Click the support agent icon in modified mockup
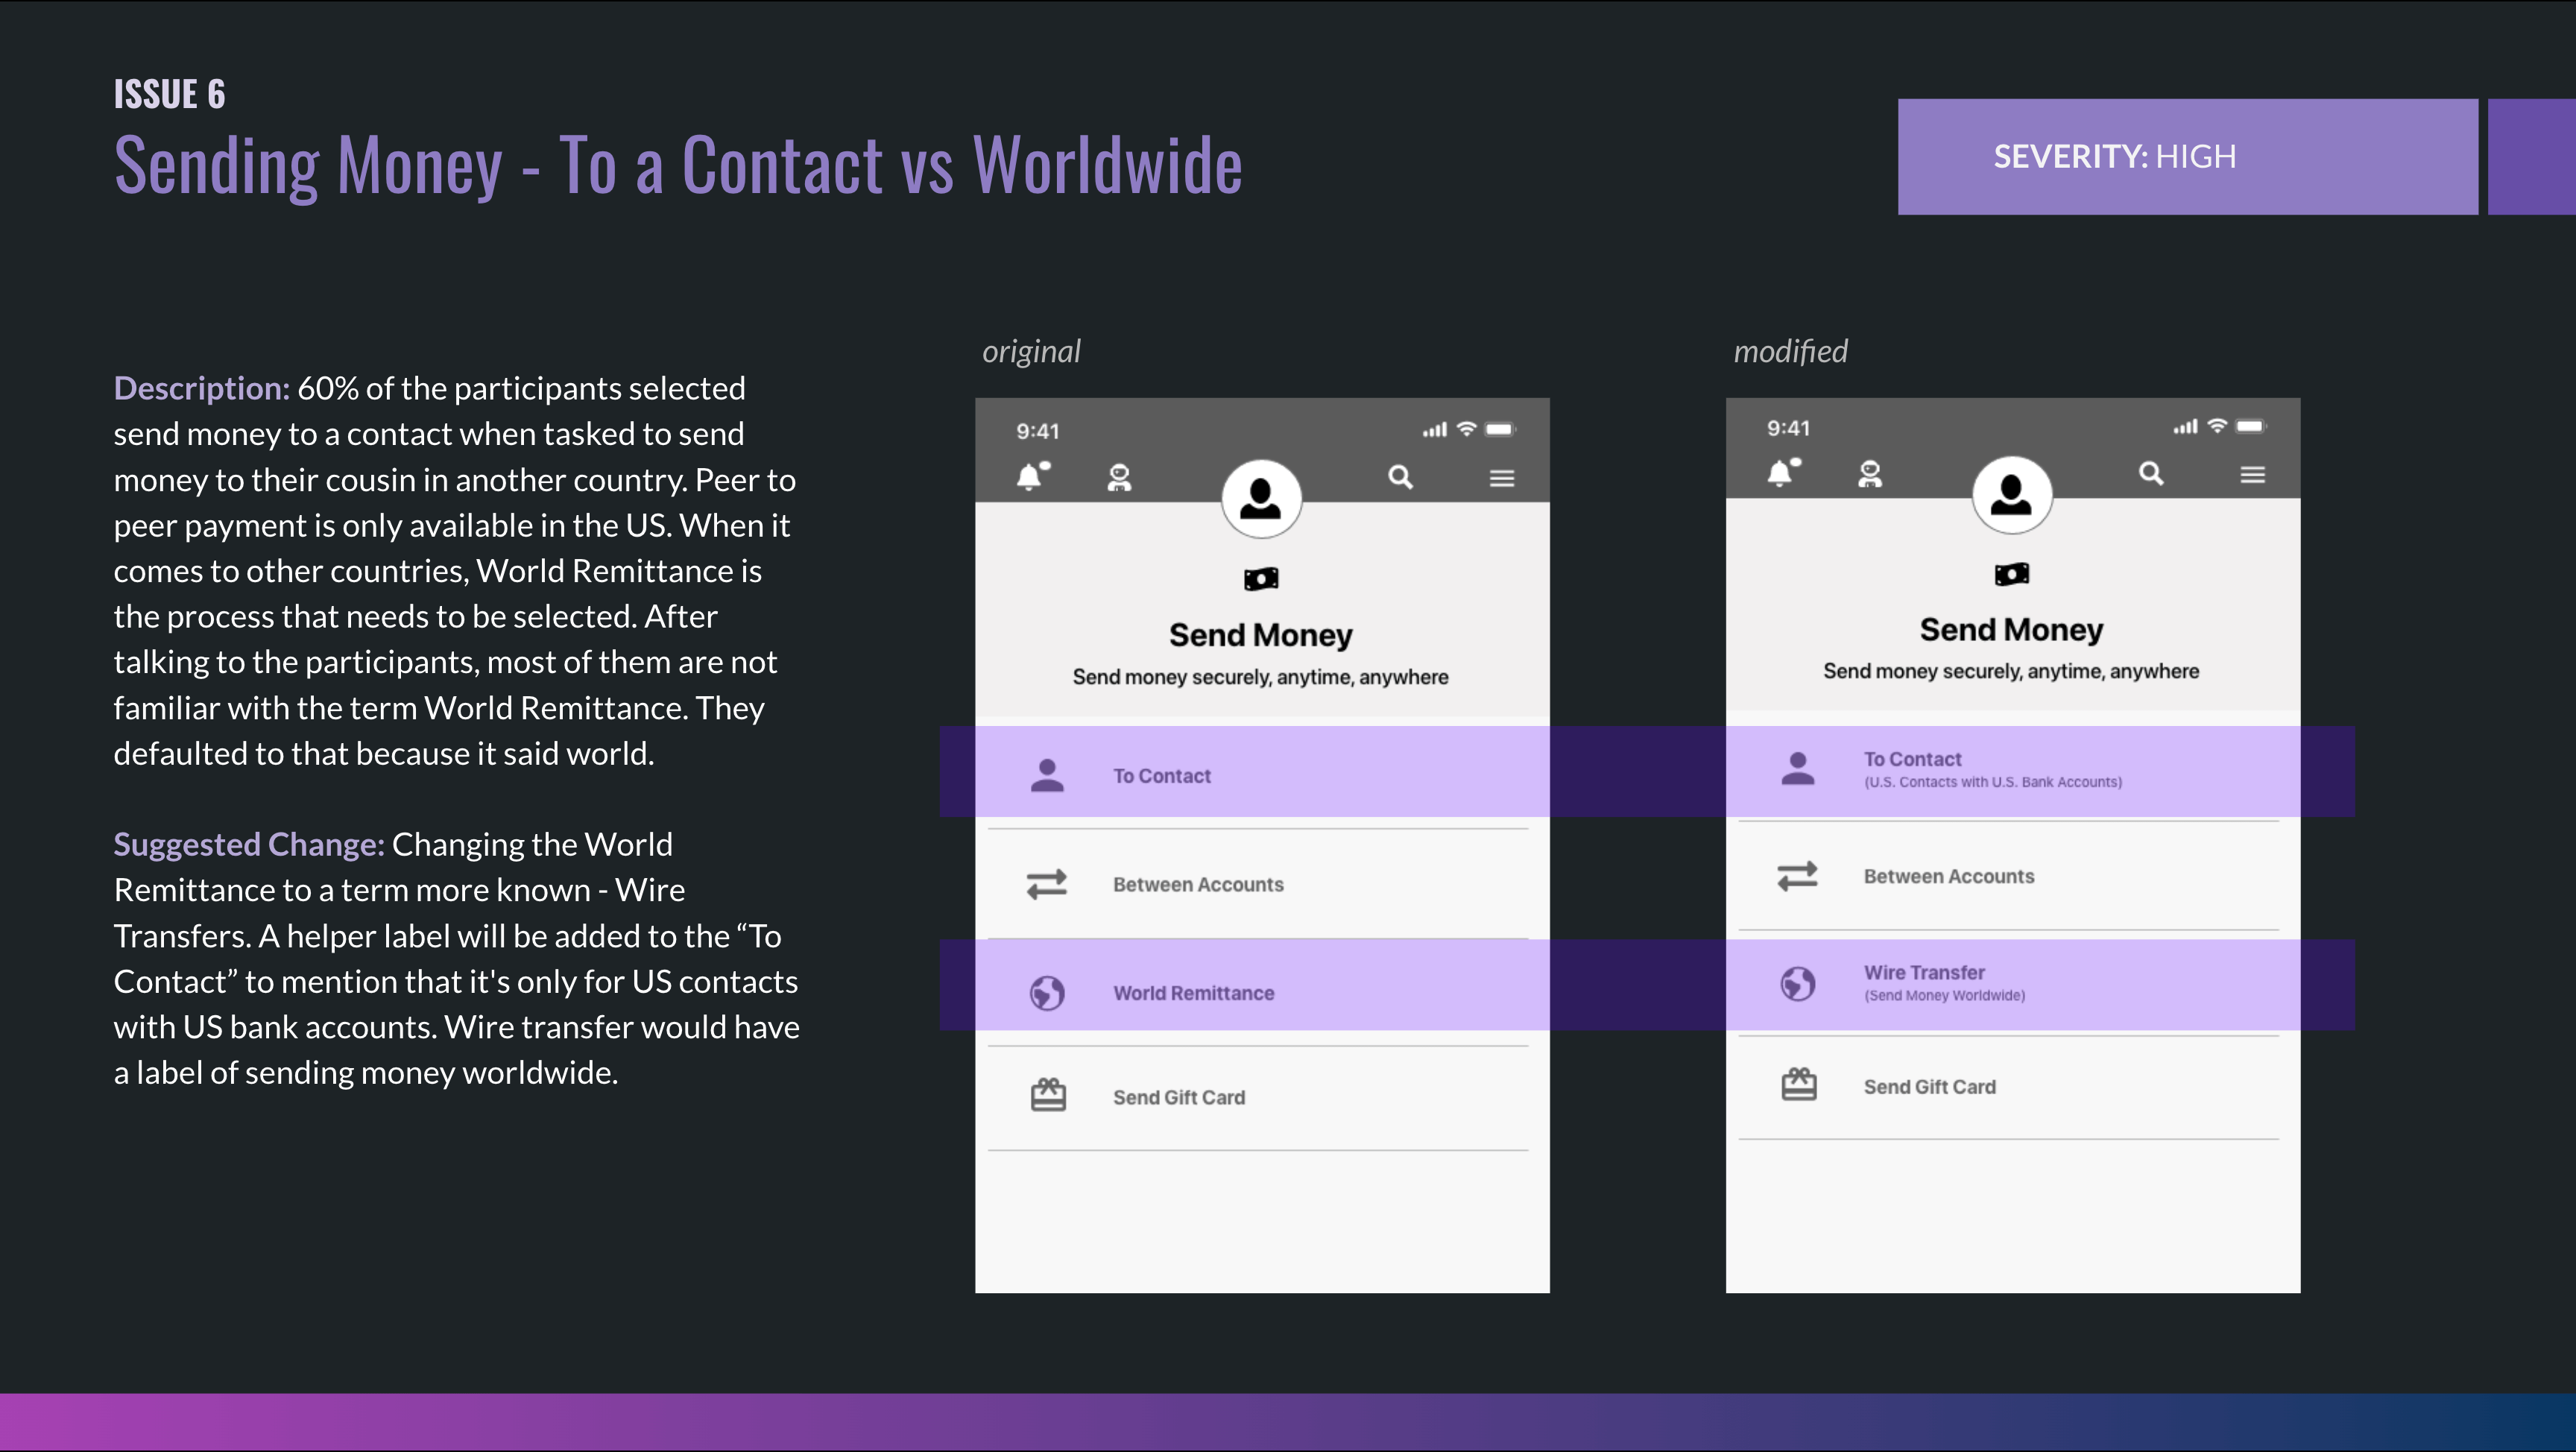Image resolution: width=2576 pixels, height=1452 pixels. tap(1869, 473)
